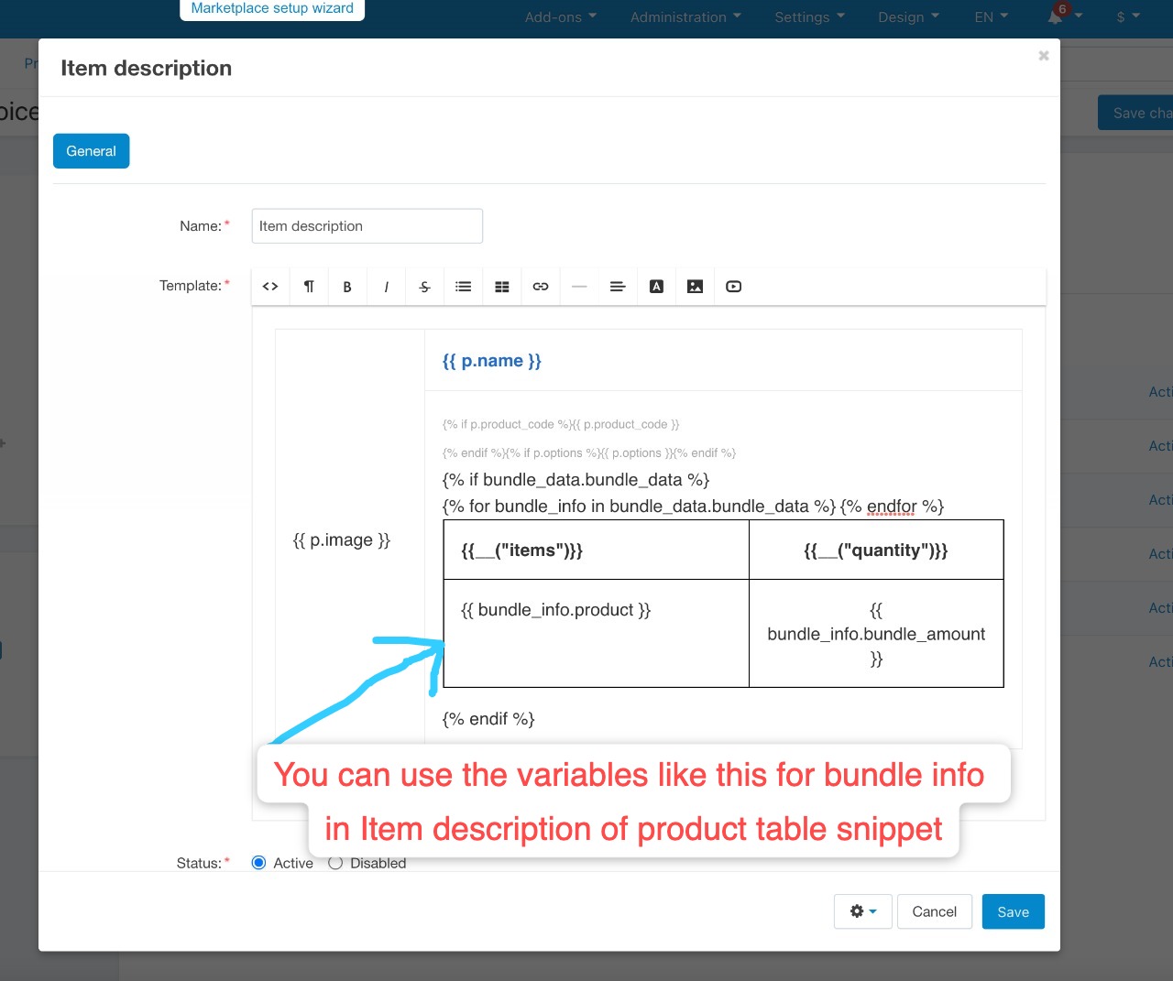Click the {{ p.name }} link in template

[x=492, y=361]
